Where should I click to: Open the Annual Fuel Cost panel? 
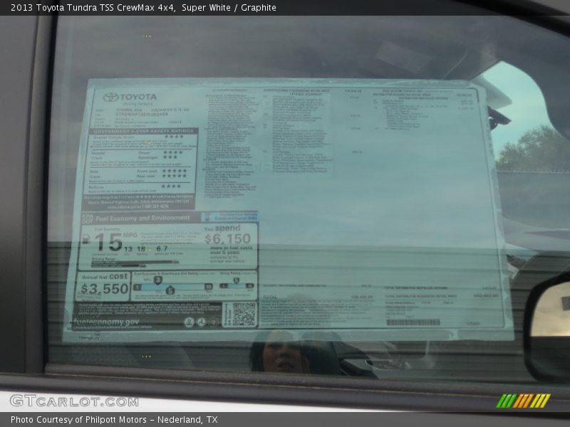[103, 283]
